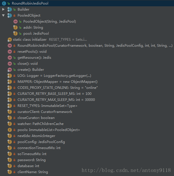Click the public visibility icon beside Builder
The image size is (174, 176).
tap(14, 9)
